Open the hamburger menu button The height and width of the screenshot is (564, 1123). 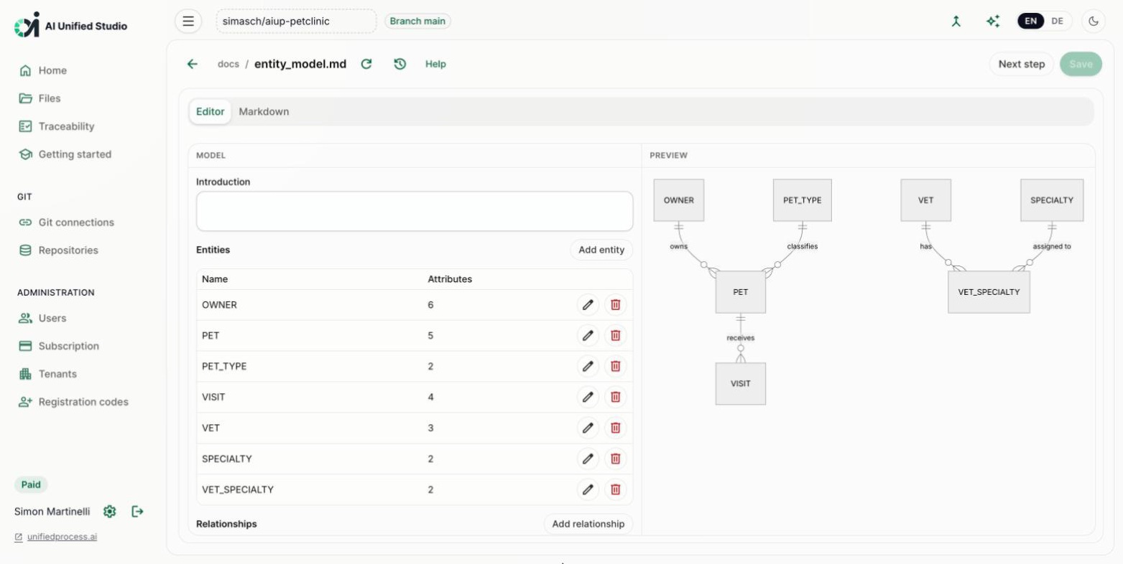188,21
